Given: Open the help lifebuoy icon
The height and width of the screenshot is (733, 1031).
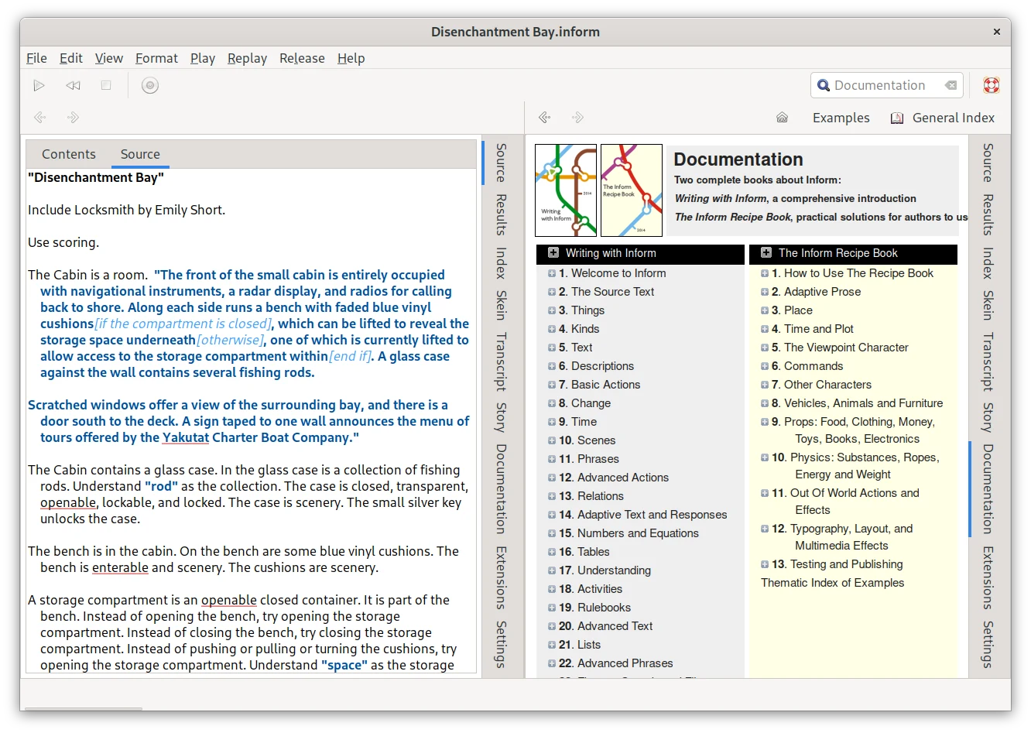Looking at the screenshot, I should pyautogui.click(x=991, y=85).
